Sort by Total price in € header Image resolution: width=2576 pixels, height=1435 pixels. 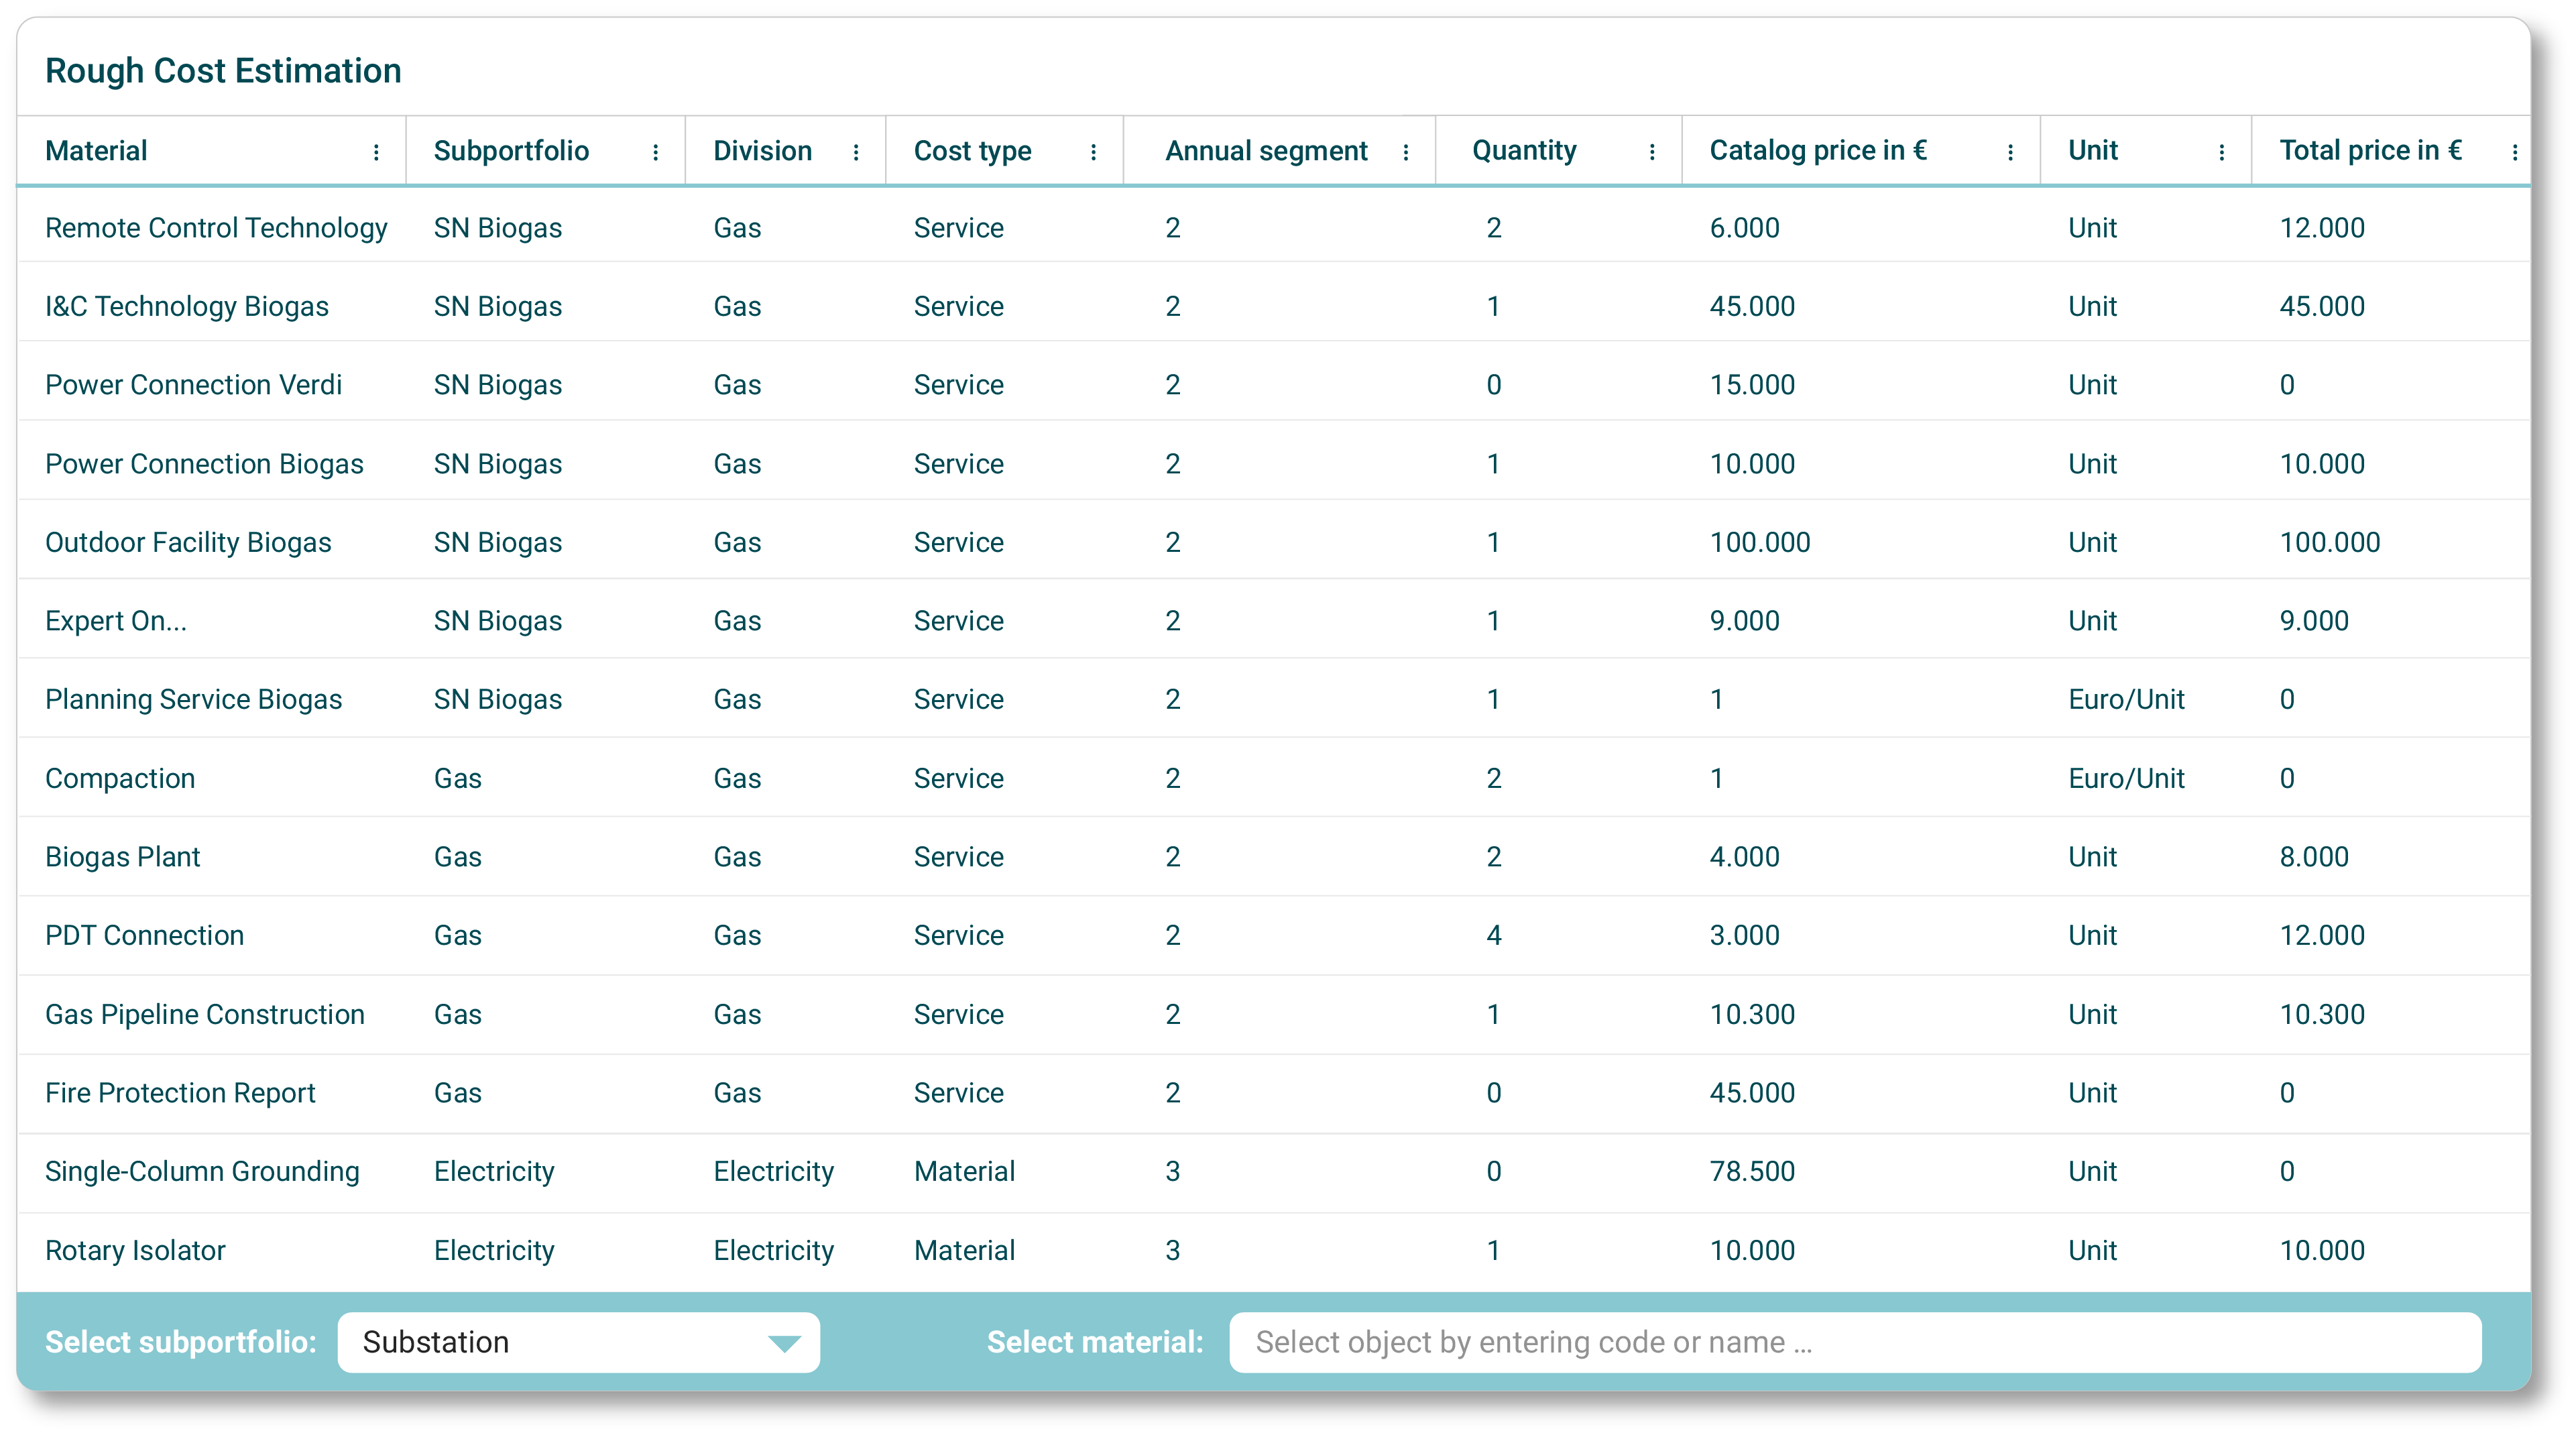pos(2369,151)
